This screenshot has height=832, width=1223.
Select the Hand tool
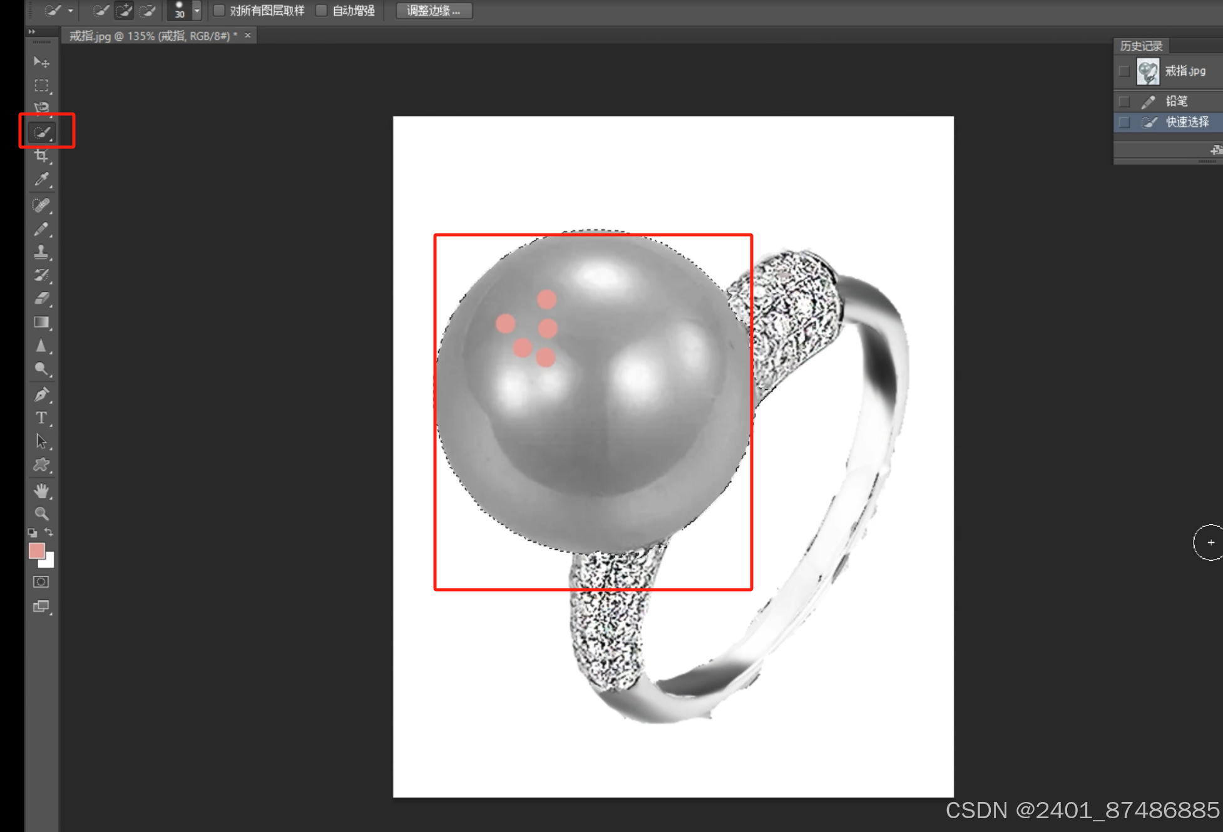[41, 490]
